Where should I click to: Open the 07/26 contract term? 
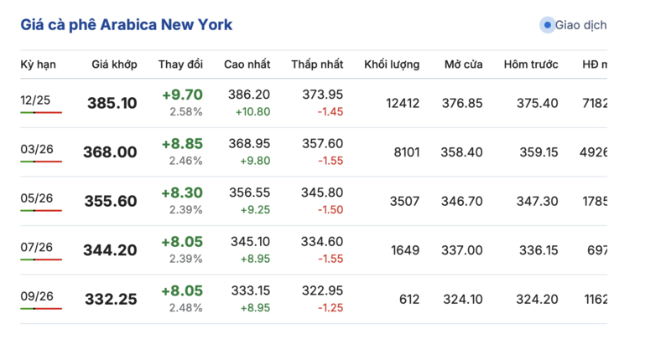(35, 247)
